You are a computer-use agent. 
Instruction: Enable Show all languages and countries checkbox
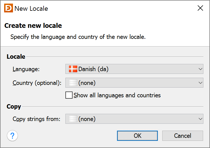click(x=69, y=95)
